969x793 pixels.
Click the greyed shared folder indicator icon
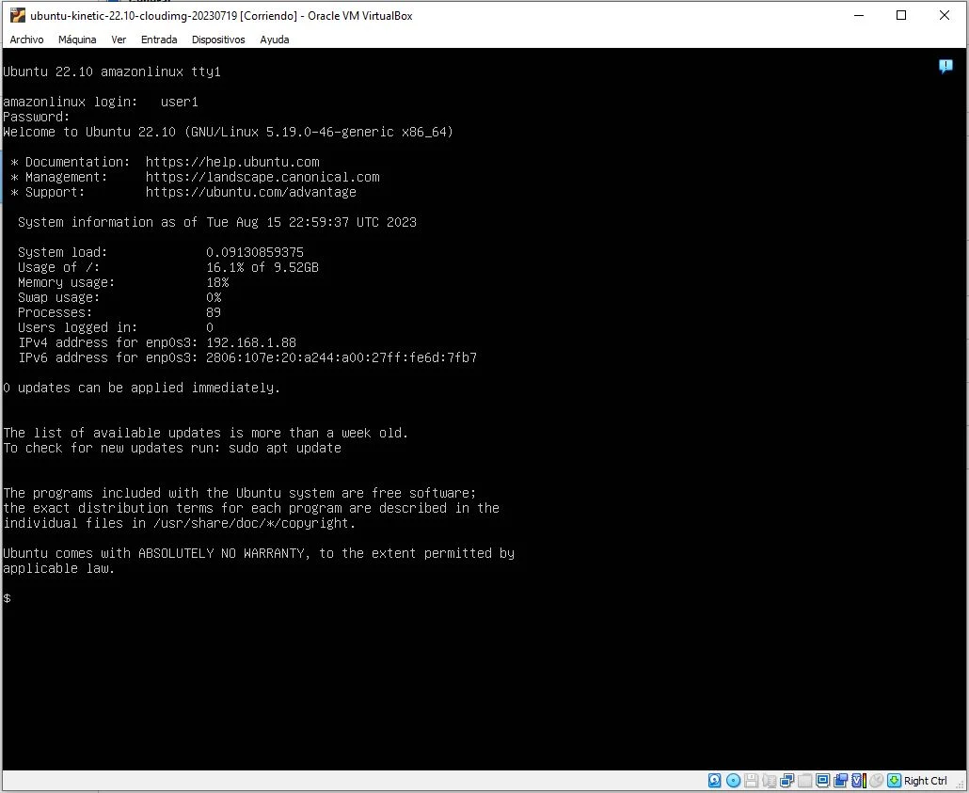tap(804, 781)
